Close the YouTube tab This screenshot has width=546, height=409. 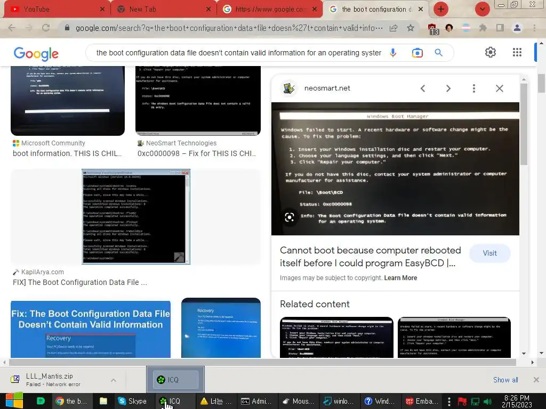102,10
